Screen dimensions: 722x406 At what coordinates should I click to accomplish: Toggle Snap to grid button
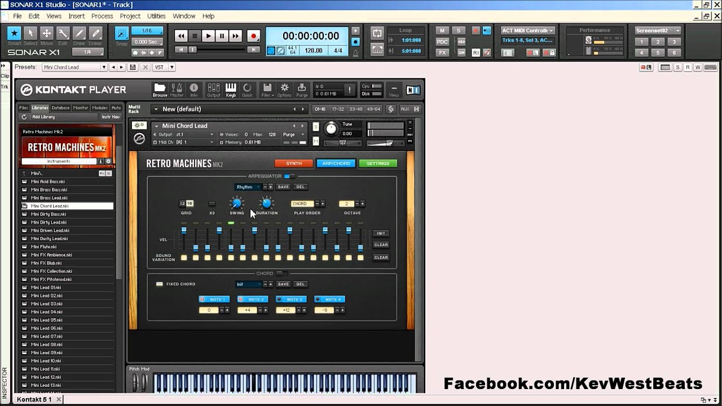[x=121, y=33]
